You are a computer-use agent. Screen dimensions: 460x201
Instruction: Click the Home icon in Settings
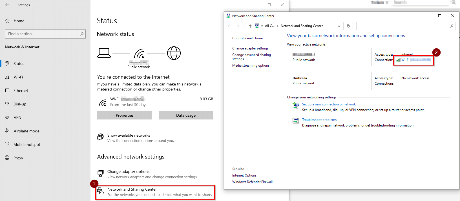7,21
